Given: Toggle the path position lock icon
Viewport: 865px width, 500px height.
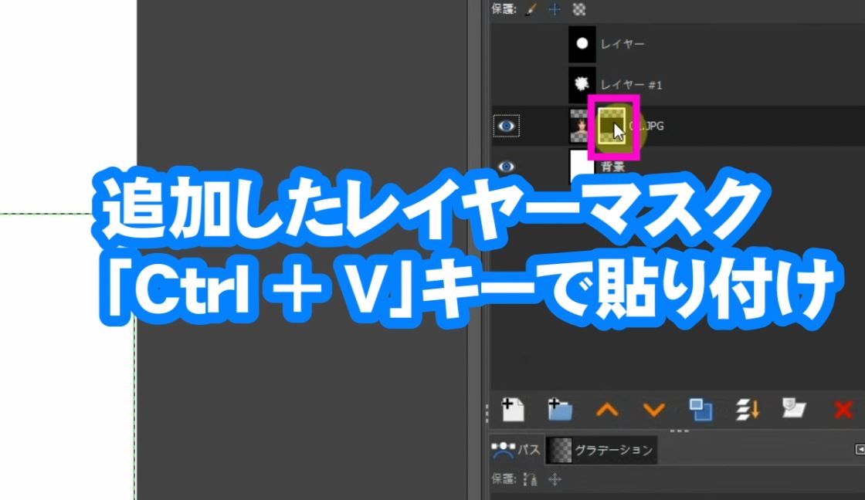Looking at the screenshot, I should (x=555, y=479).
